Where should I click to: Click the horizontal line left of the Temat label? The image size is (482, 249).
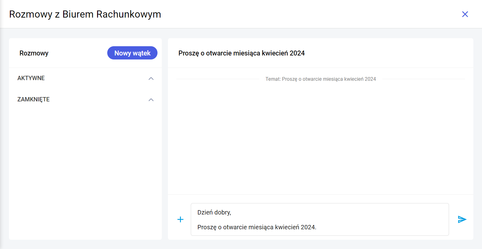(217, 79)
